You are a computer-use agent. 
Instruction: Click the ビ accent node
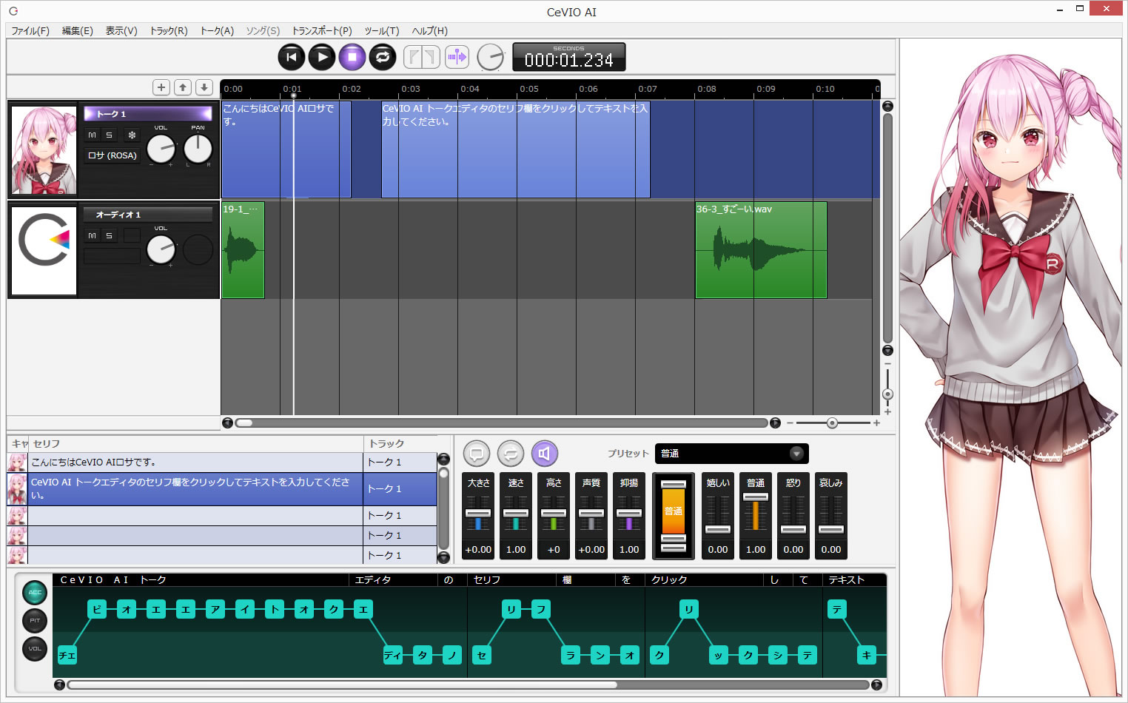point(97,609)
